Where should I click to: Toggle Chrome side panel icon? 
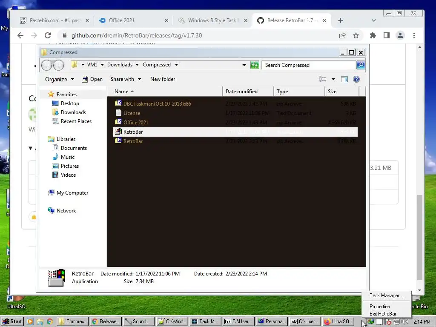[x=387, y=35]
